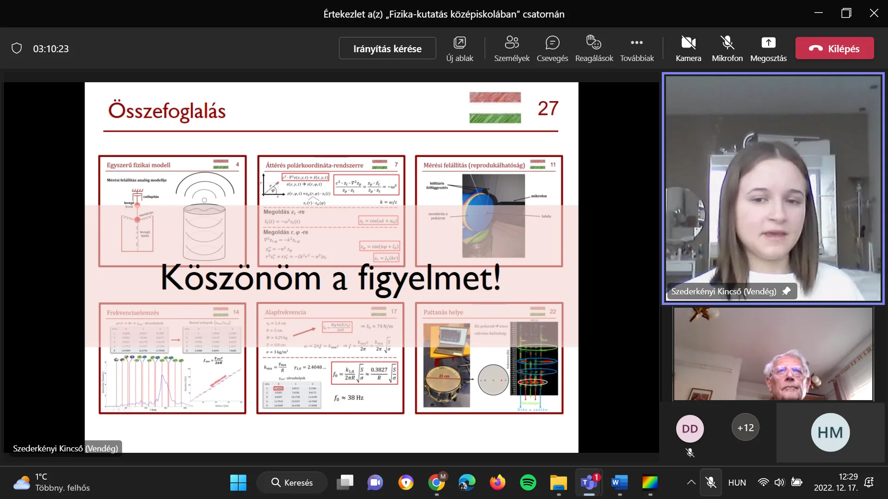
Task: Open the Személyek participants panel
Action: point(512,49)
